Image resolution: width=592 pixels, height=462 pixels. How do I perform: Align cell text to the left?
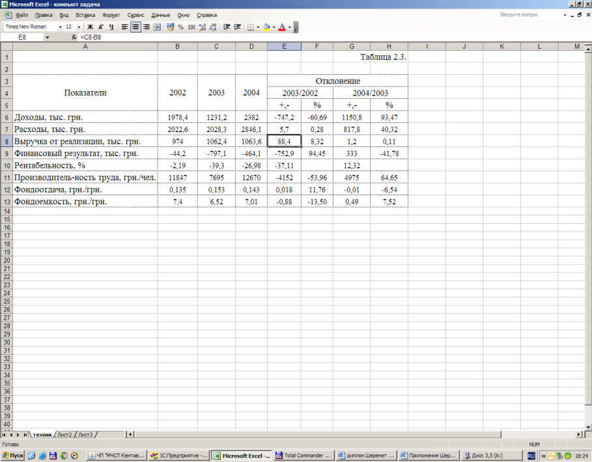coord(124,27)
